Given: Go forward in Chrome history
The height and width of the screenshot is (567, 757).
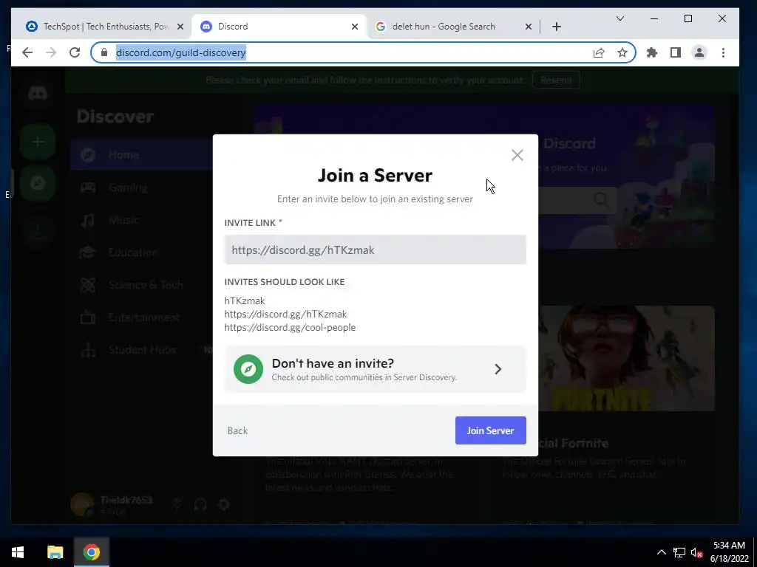Looking at the screenshot, I should (51, 52).
